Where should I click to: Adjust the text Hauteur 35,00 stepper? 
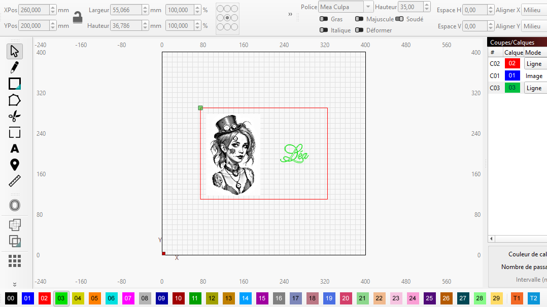point(427,7)
